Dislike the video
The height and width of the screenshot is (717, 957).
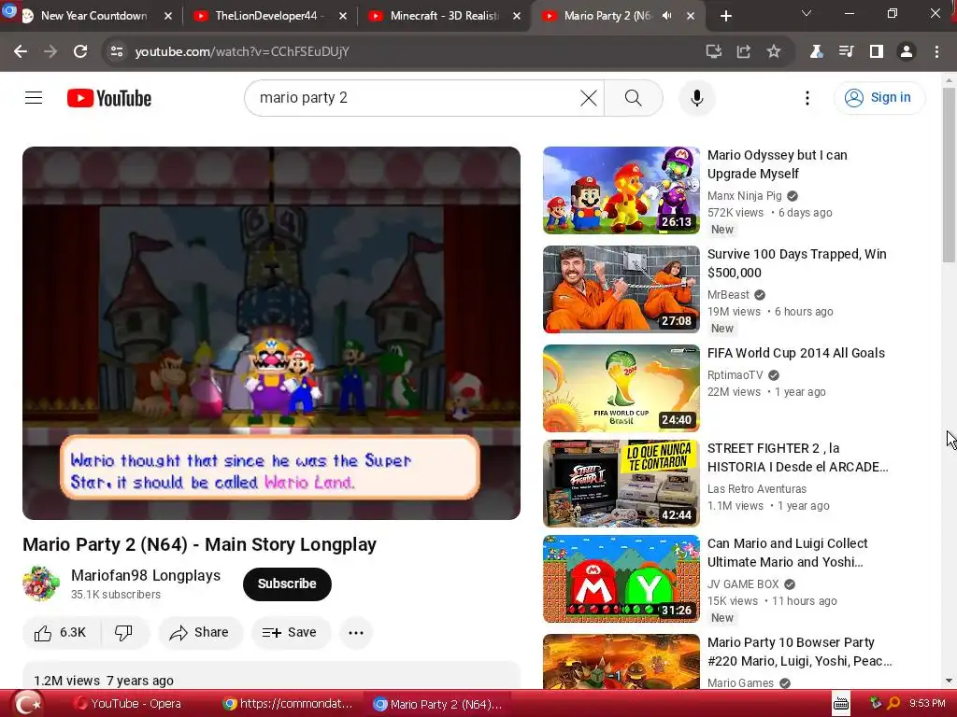[124, 632]
